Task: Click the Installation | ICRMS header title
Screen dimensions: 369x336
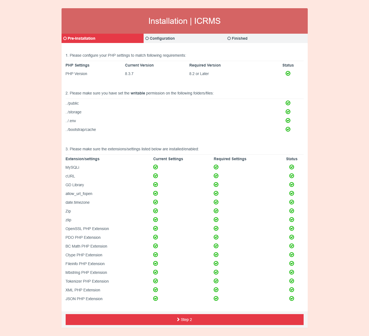Action: 184,21
